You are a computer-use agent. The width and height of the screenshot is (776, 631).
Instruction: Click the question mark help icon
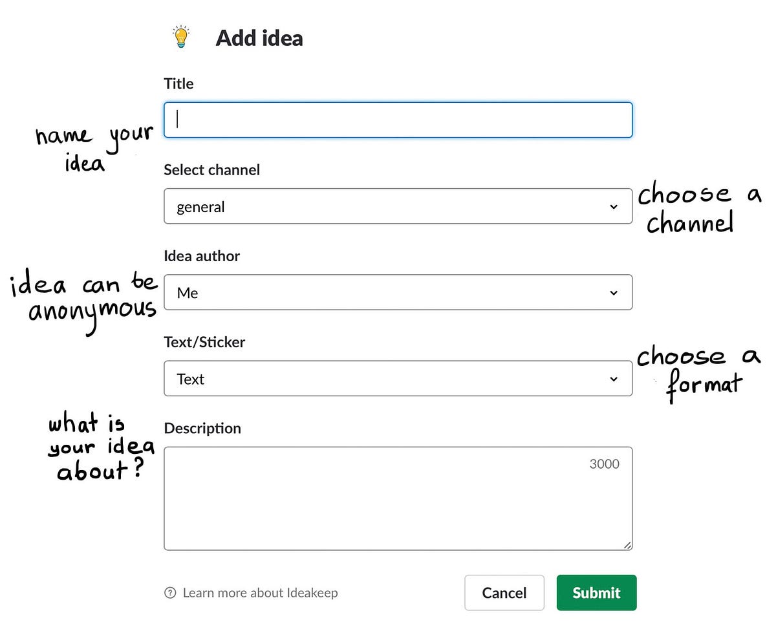point(170,593)
